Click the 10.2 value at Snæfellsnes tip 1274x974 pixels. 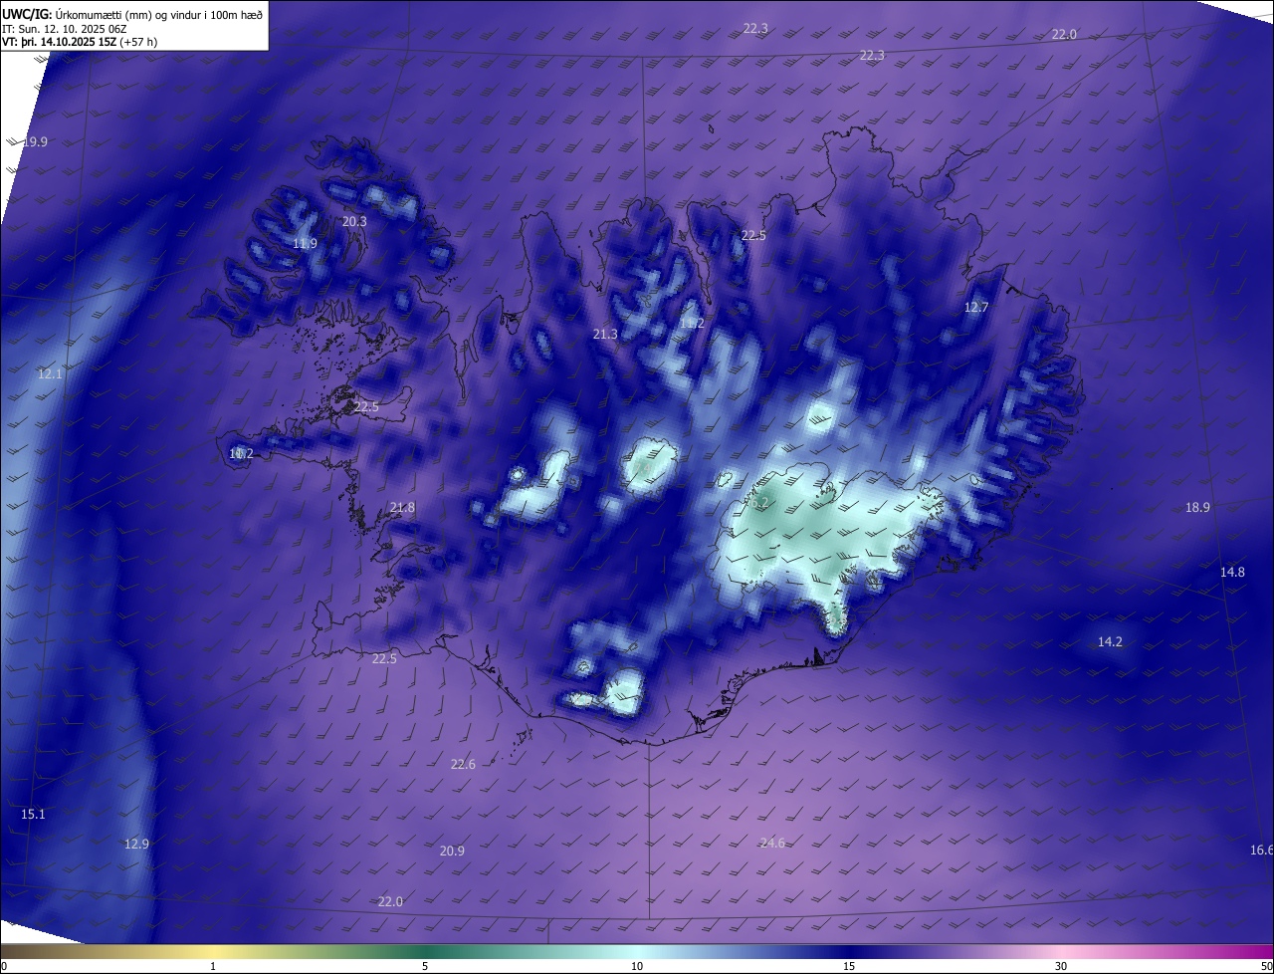coord(241,453)
